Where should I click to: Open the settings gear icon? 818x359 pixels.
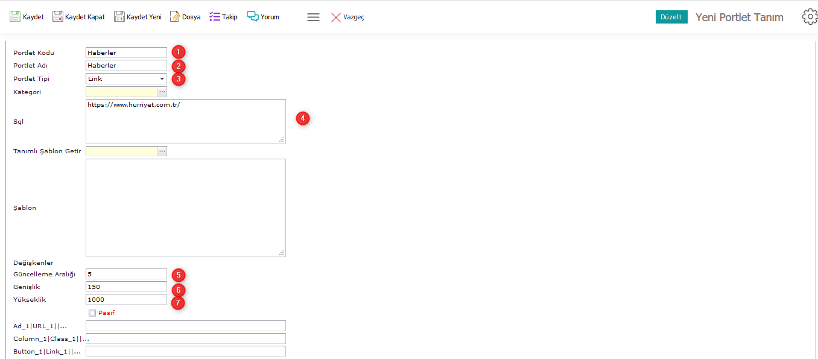[x=810, y=17]
